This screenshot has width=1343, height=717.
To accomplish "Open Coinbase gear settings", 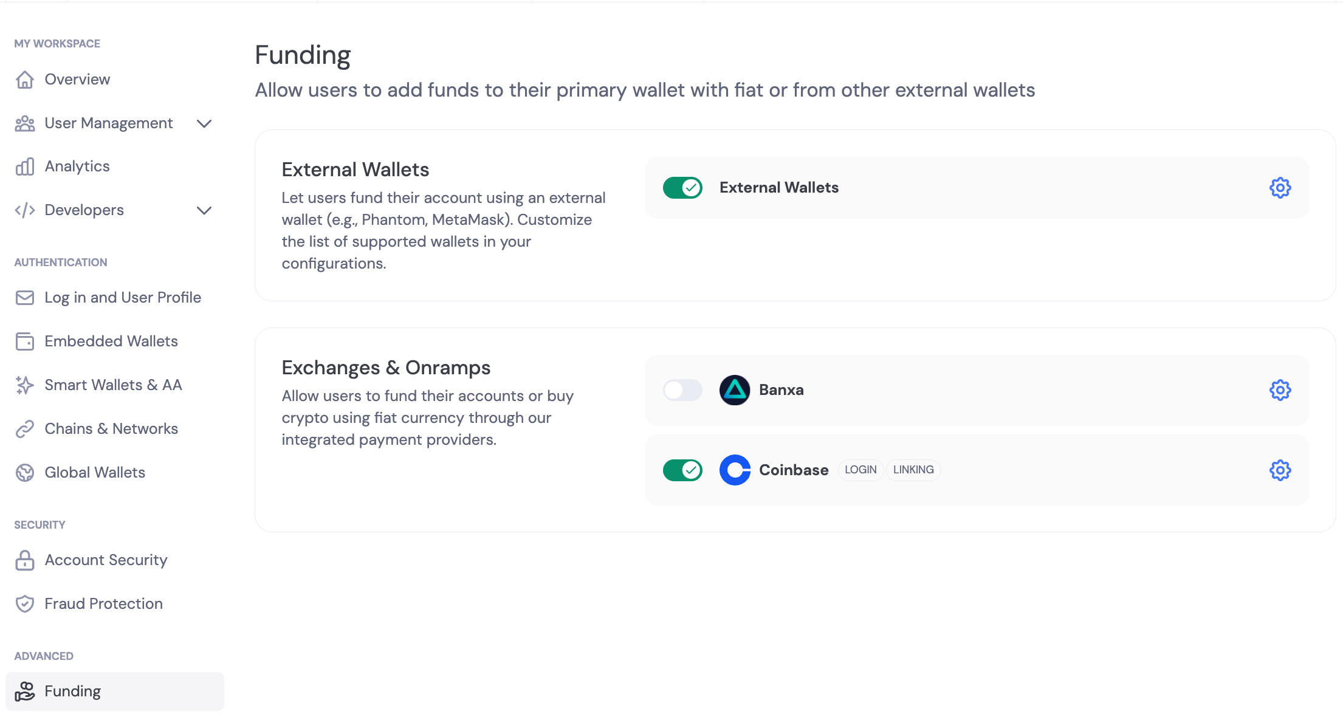I will point(1280,470).
